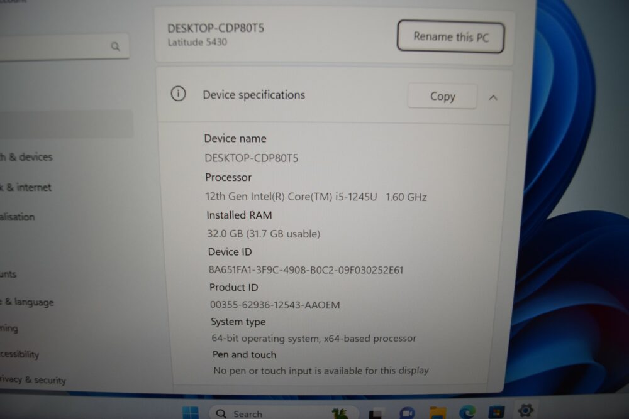Open the Windows Start menu
Image resolution: width=629 pixels, height=419 pixels.
(x=190, y=412)
